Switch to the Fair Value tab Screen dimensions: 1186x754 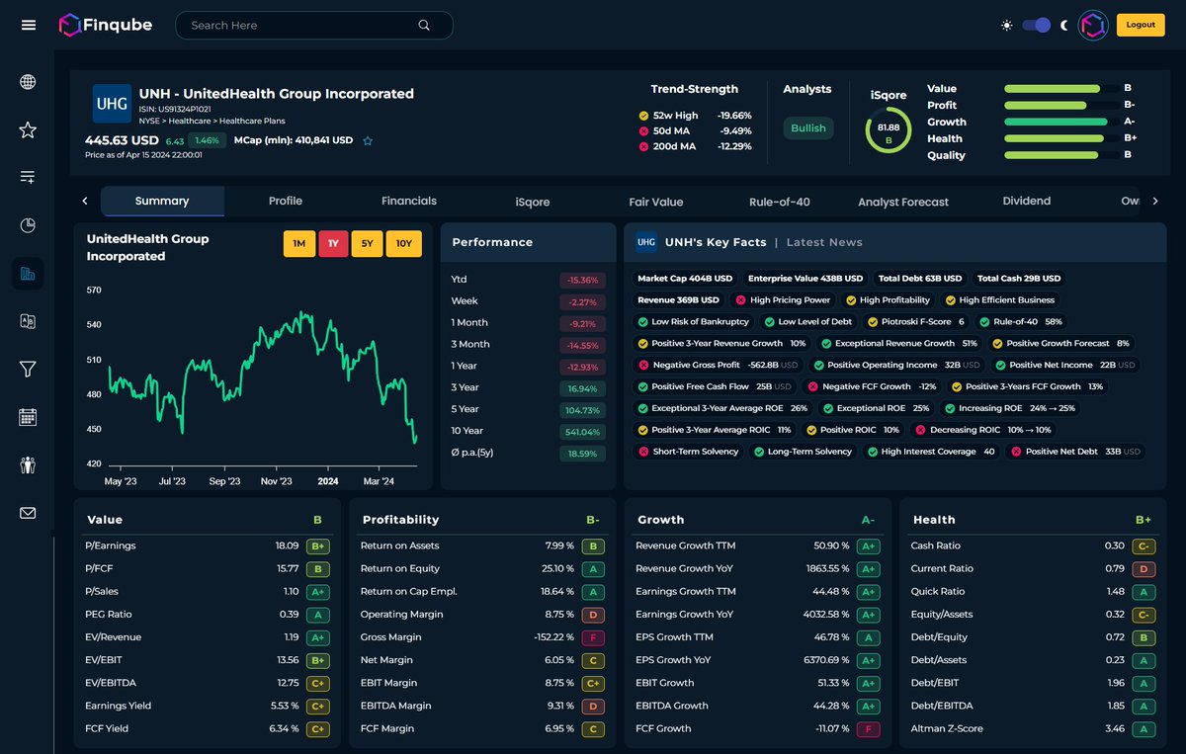coord(656,202)
